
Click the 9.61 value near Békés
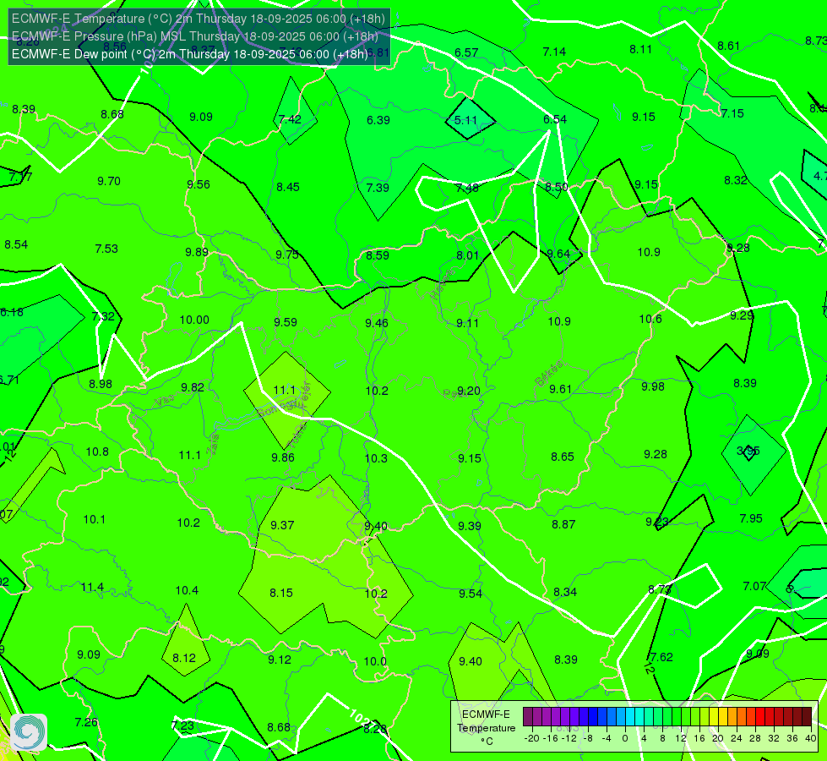[x=560, y=389]
